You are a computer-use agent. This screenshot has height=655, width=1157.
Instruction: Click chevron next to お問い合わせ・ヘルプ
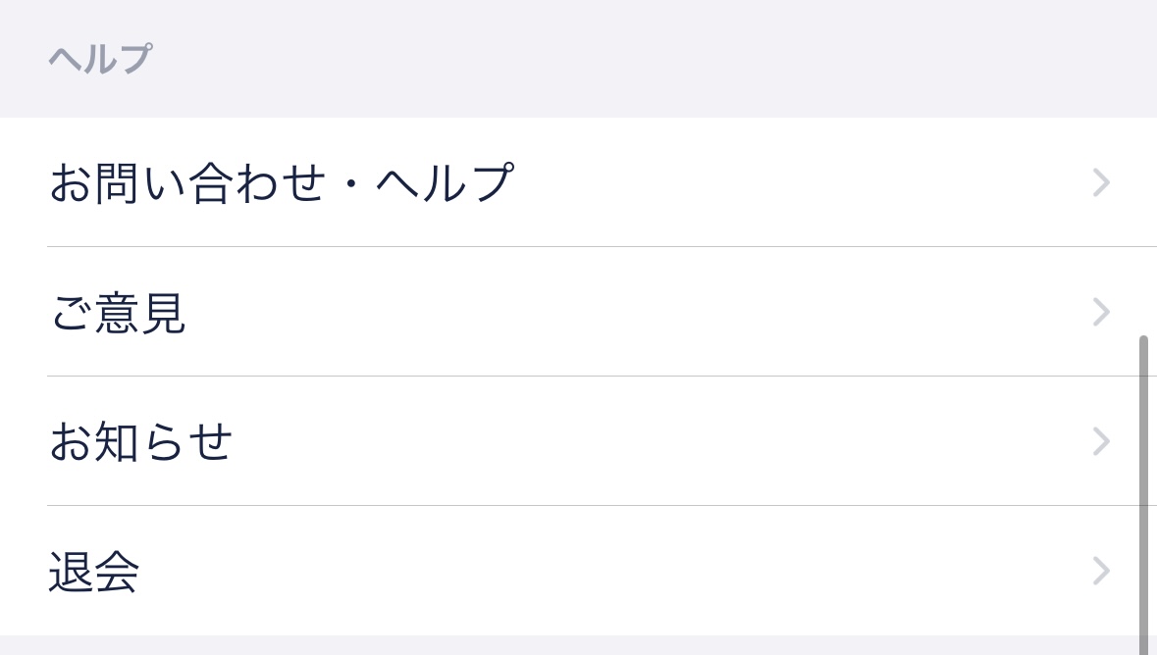(1100, 182)
